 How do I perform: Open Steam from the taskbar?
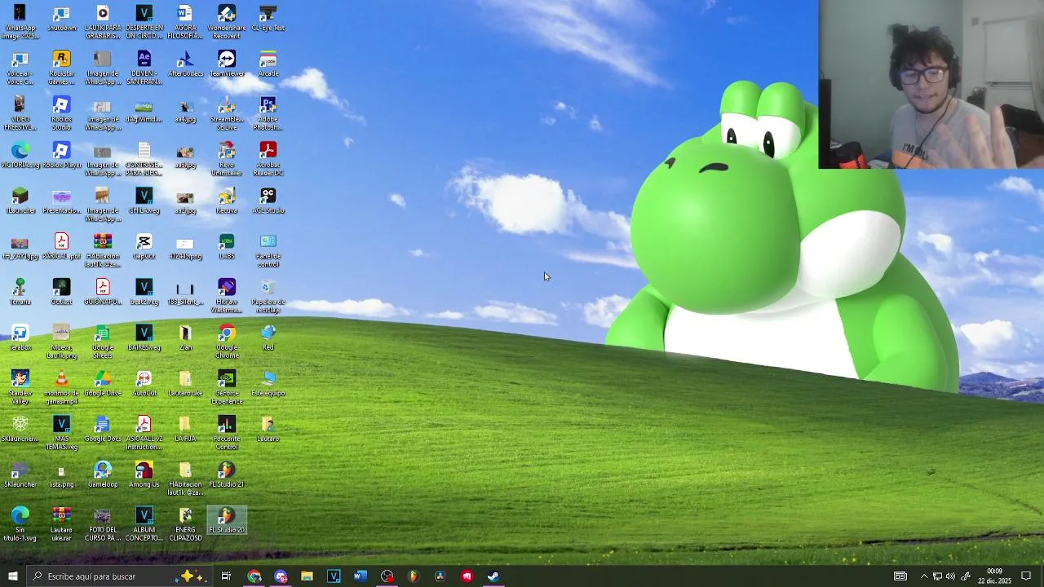493,576
